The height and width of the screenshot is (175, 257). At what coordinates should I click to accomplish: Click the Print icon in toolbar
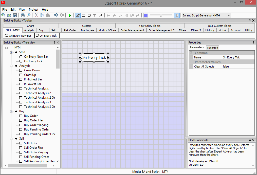[x=23, y=15]
